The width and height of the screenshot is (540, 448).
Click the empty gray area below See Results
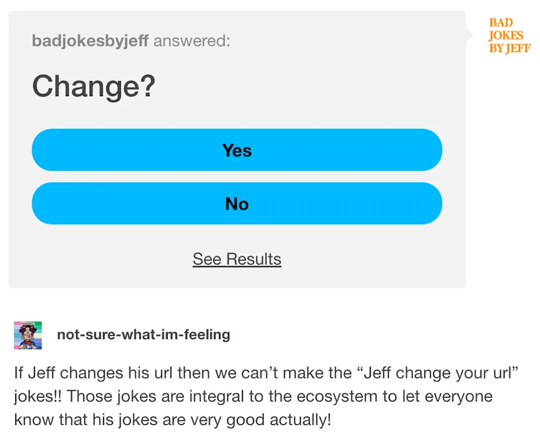(x=237, y=278)
